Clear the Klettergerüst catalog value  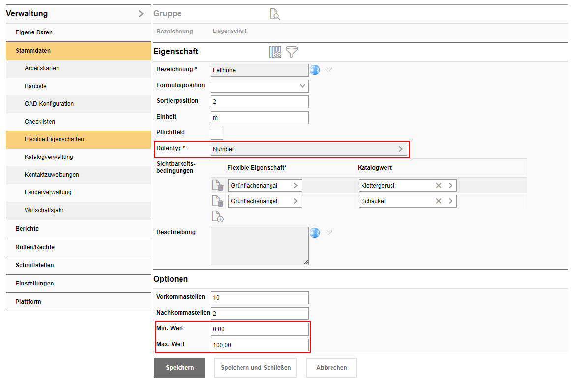(x=438, y=186)
